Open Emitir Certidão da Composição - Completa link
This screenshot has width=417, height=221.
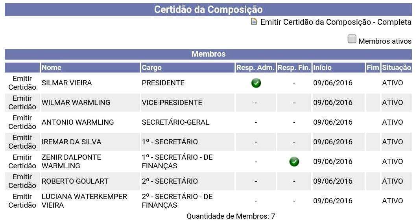[x=336, y=22]
